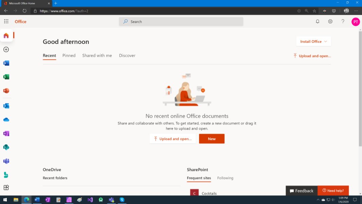Go back in browser

pos(6,11)
